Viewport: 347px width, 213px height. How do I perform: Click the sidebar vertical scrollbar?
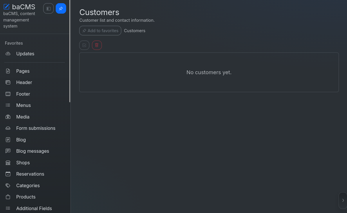(x=70, y=51)
